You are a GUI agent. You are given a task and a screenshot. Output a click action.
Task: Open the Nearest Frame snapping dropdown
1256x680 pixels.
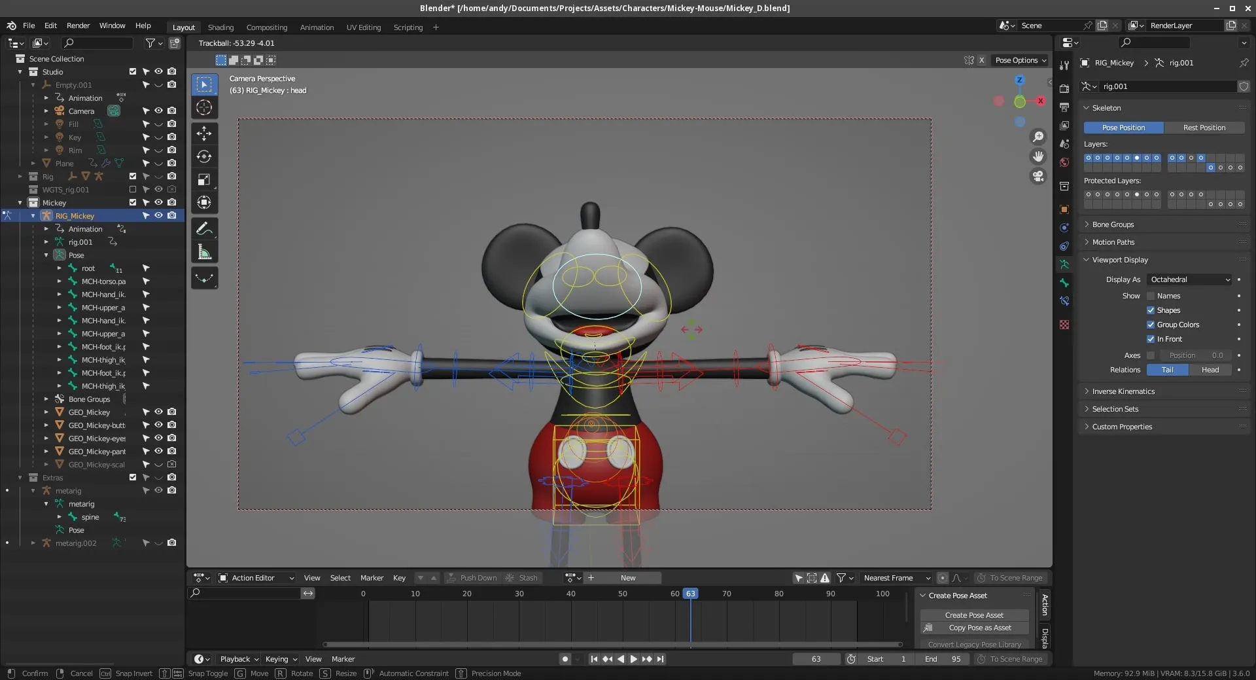pyautogui.click(x=896, y=578)
